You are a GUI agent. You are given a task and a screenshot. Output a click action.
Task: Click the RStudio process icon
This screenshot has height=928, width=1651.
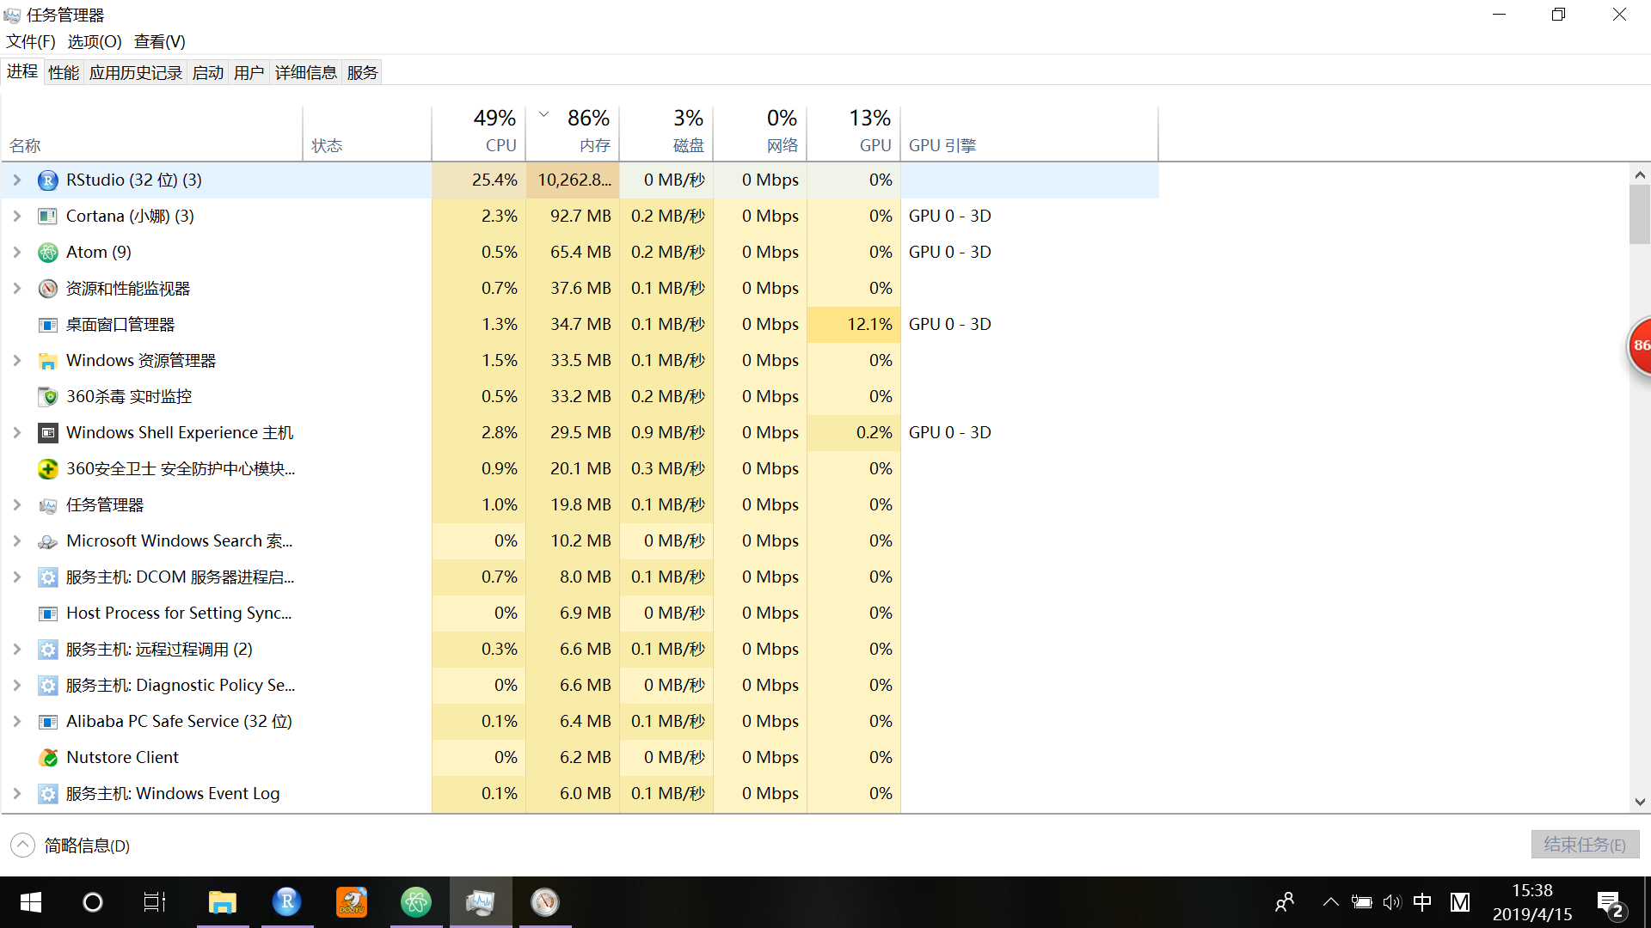pyautogui.click(x=48, y=180)
